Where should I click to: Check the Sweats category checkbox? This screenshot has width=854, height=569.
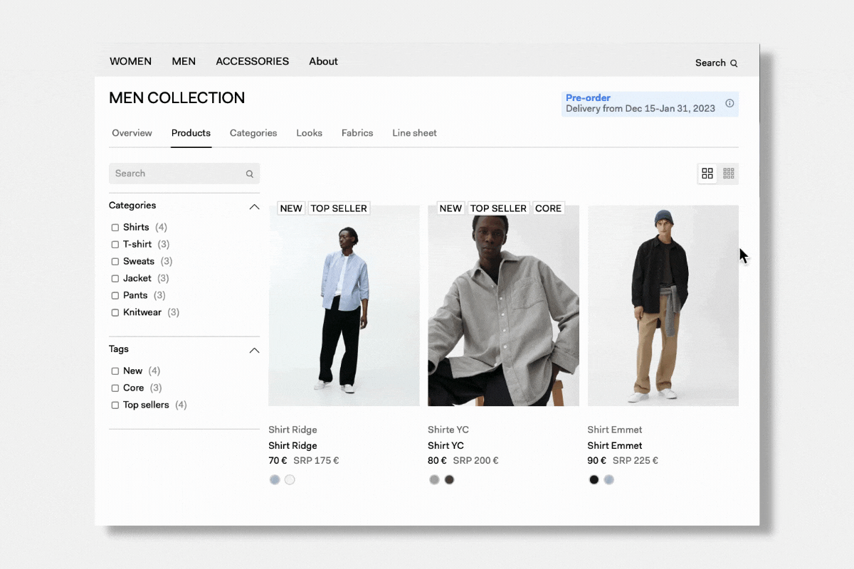point(115,262)
